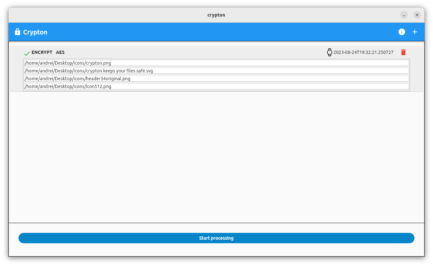433x266 pixels.
Task: Click the 2023-08-24 timestamp text
Action: [363, 52]
